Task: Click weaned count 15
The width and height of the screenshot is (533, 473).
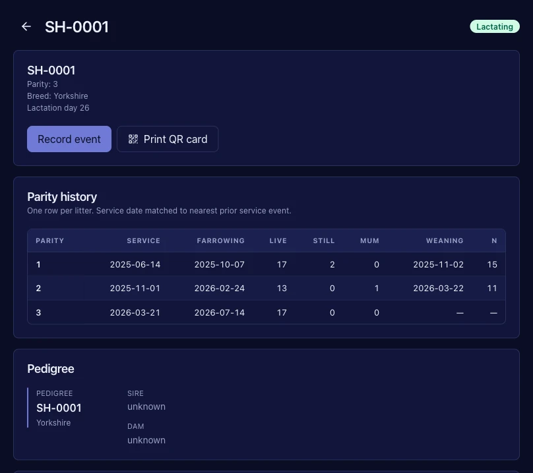Action: [492, 265]
